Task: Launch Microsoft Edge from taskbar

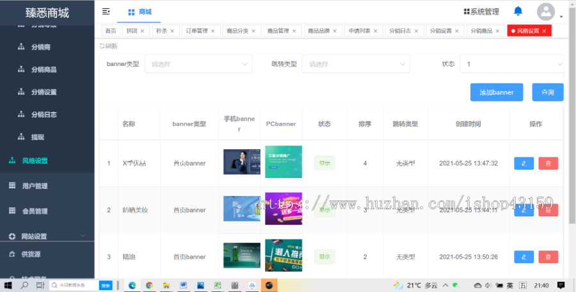Action: tap(132, 285)
